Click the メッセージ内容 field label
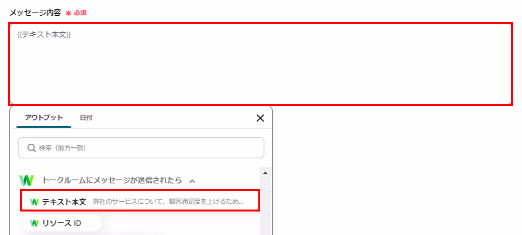Screen dimensions: 522x235 pos(35,13)
